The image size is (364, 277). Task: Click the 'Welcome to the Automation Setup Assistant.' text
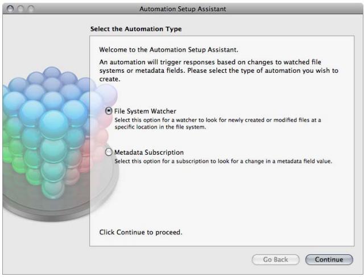(169, 49)
